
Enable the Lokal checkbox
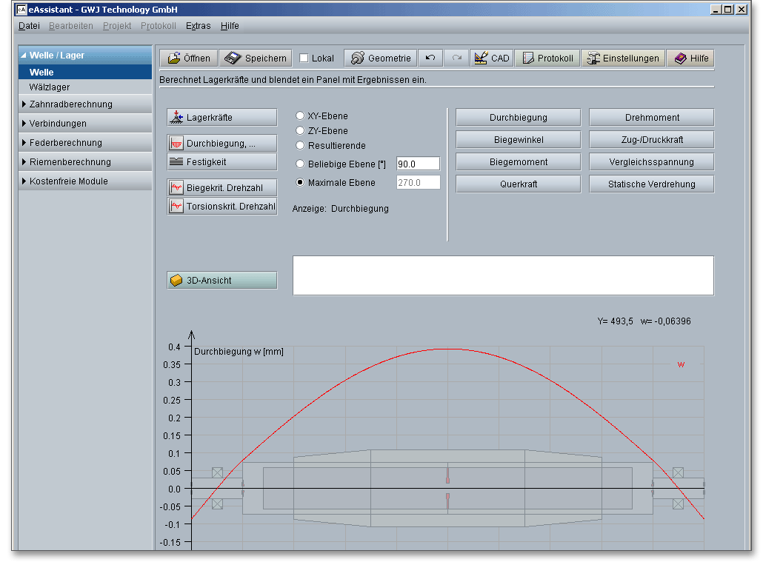[x=304, y=58]
